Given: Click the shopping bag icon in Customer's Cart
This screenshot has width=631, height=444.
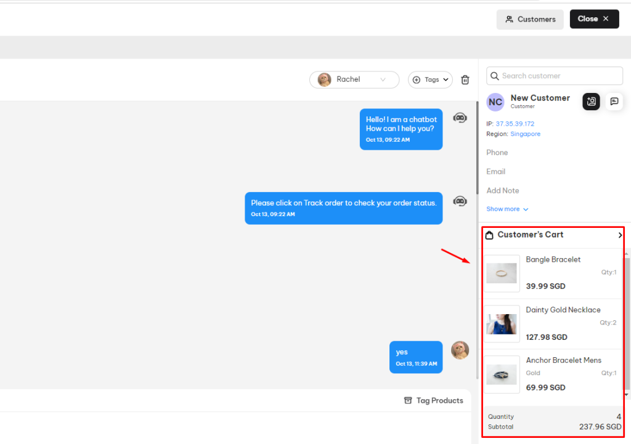Looking at the screenshot, I should (x=489, y=235).
